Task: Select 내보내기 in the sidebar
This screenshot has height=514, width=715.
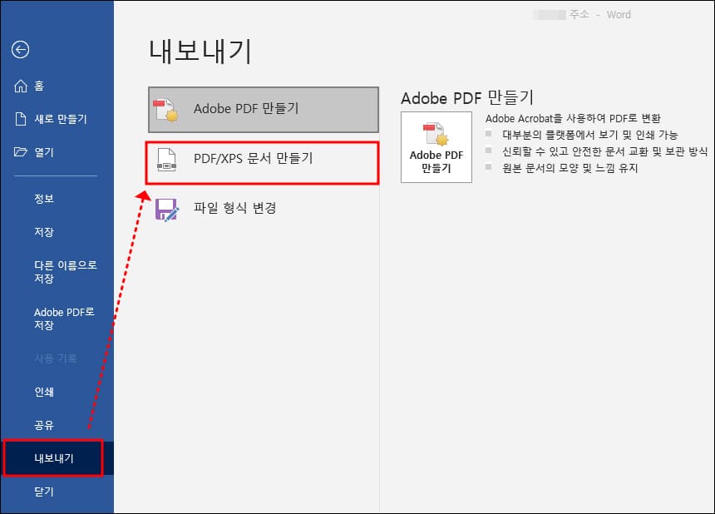Action: (57, 458)
